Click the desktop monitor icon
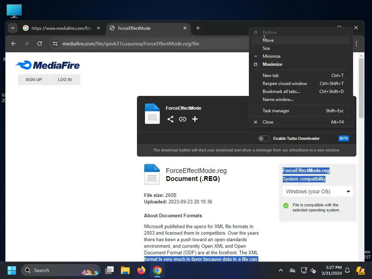This screenshot has height=279, width=372. [x=14, y=11]
